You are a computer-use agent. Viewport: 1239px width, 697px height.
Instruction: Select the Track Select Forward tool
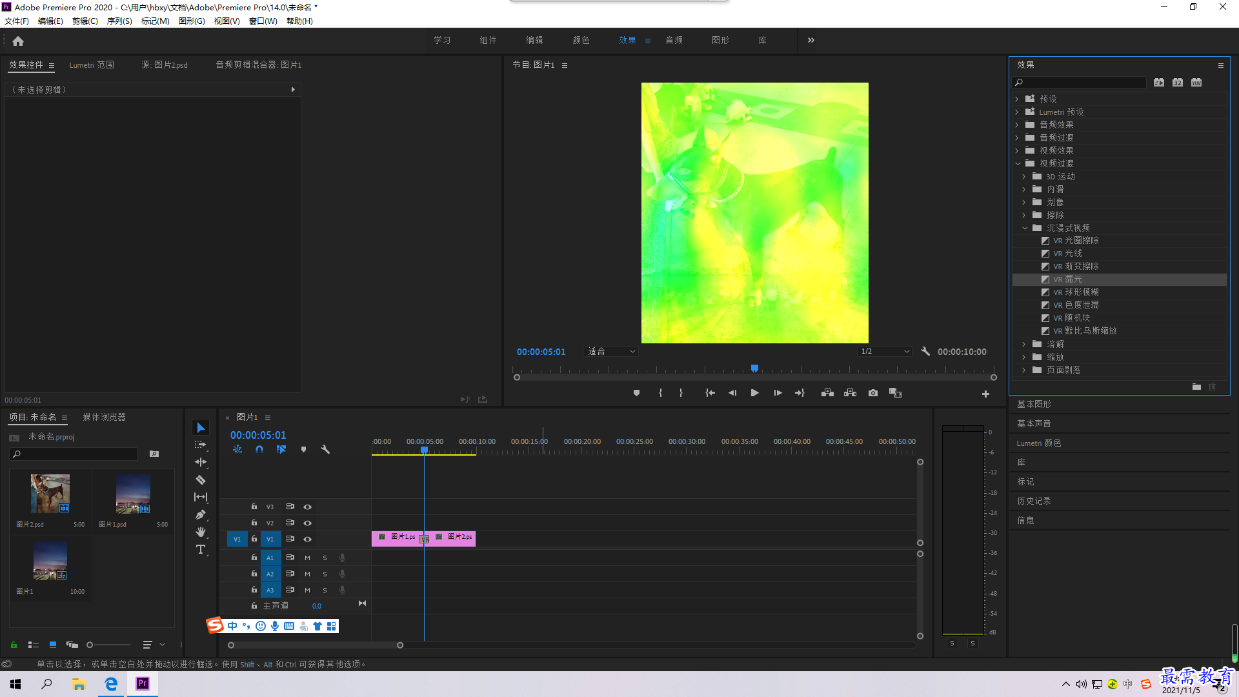pyautogui.click(x=201, y=445)
